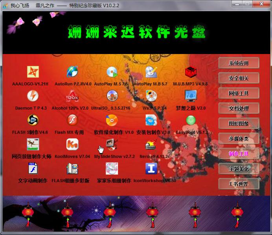The image size is (272, 235).
Task: Switch to the 系统应用 category
Action: click(x=239, y=63)
